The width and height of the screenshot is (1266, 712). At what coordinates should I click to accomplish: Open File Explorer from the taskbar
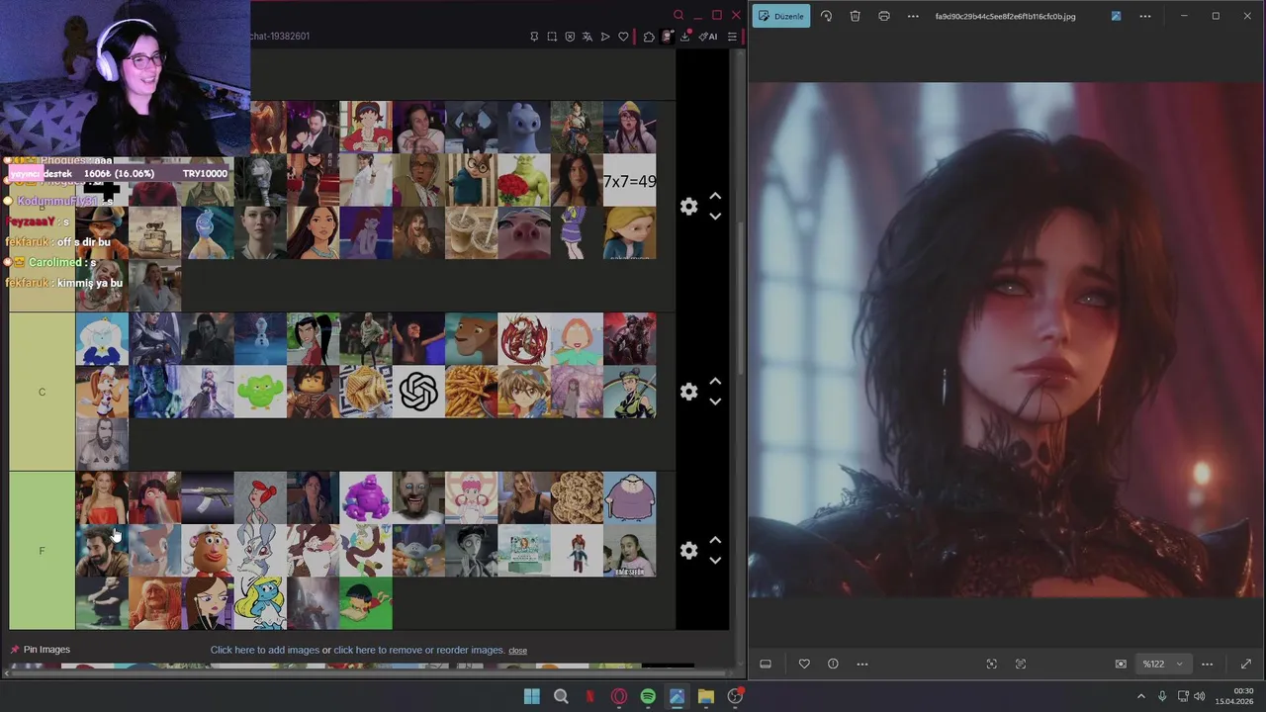coord(705,696)
